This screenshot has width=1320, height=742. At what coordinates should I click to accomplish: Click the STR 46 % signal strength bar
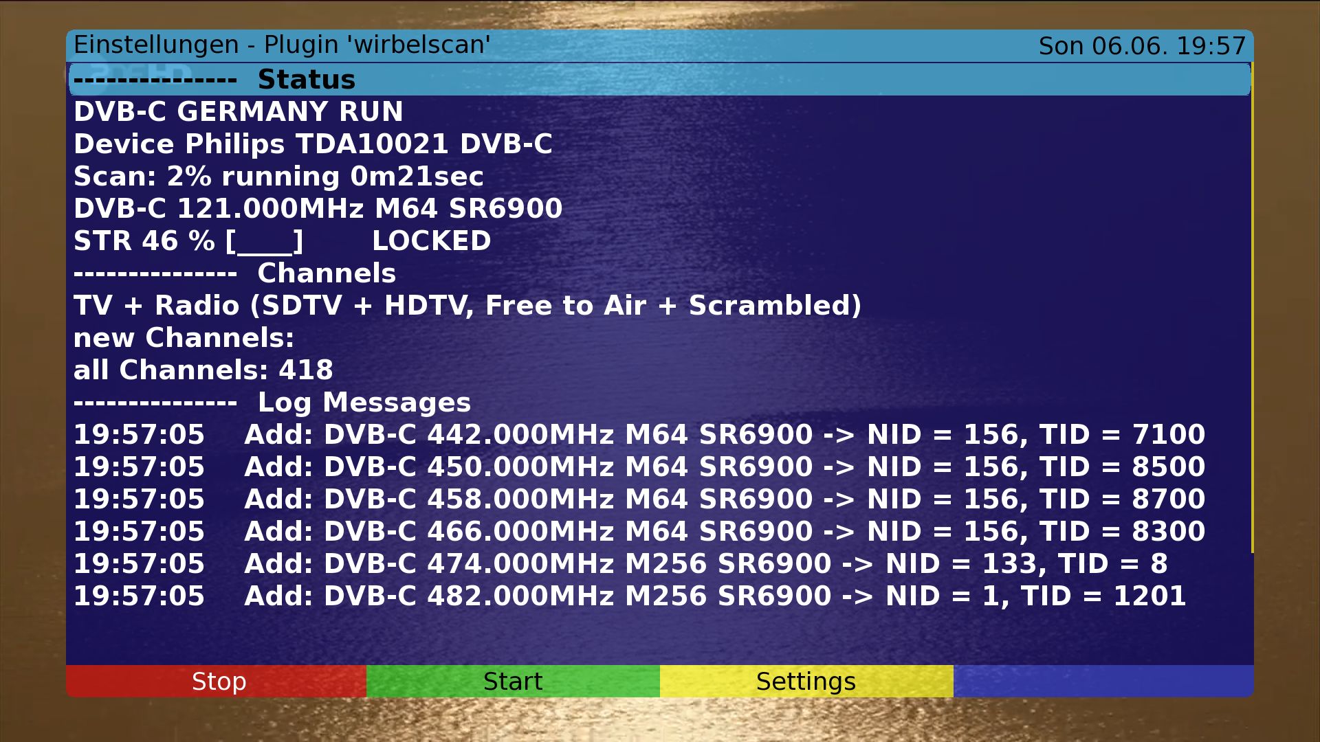coord(265,241)
